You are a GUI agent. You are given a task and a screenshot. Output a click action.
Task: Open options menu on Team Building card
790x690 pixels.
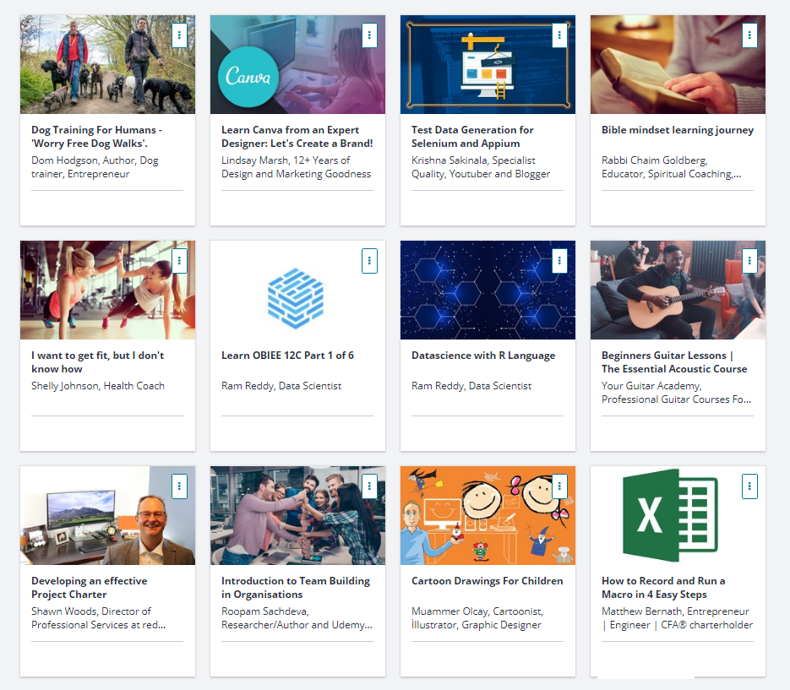click(x=369, y=486)
